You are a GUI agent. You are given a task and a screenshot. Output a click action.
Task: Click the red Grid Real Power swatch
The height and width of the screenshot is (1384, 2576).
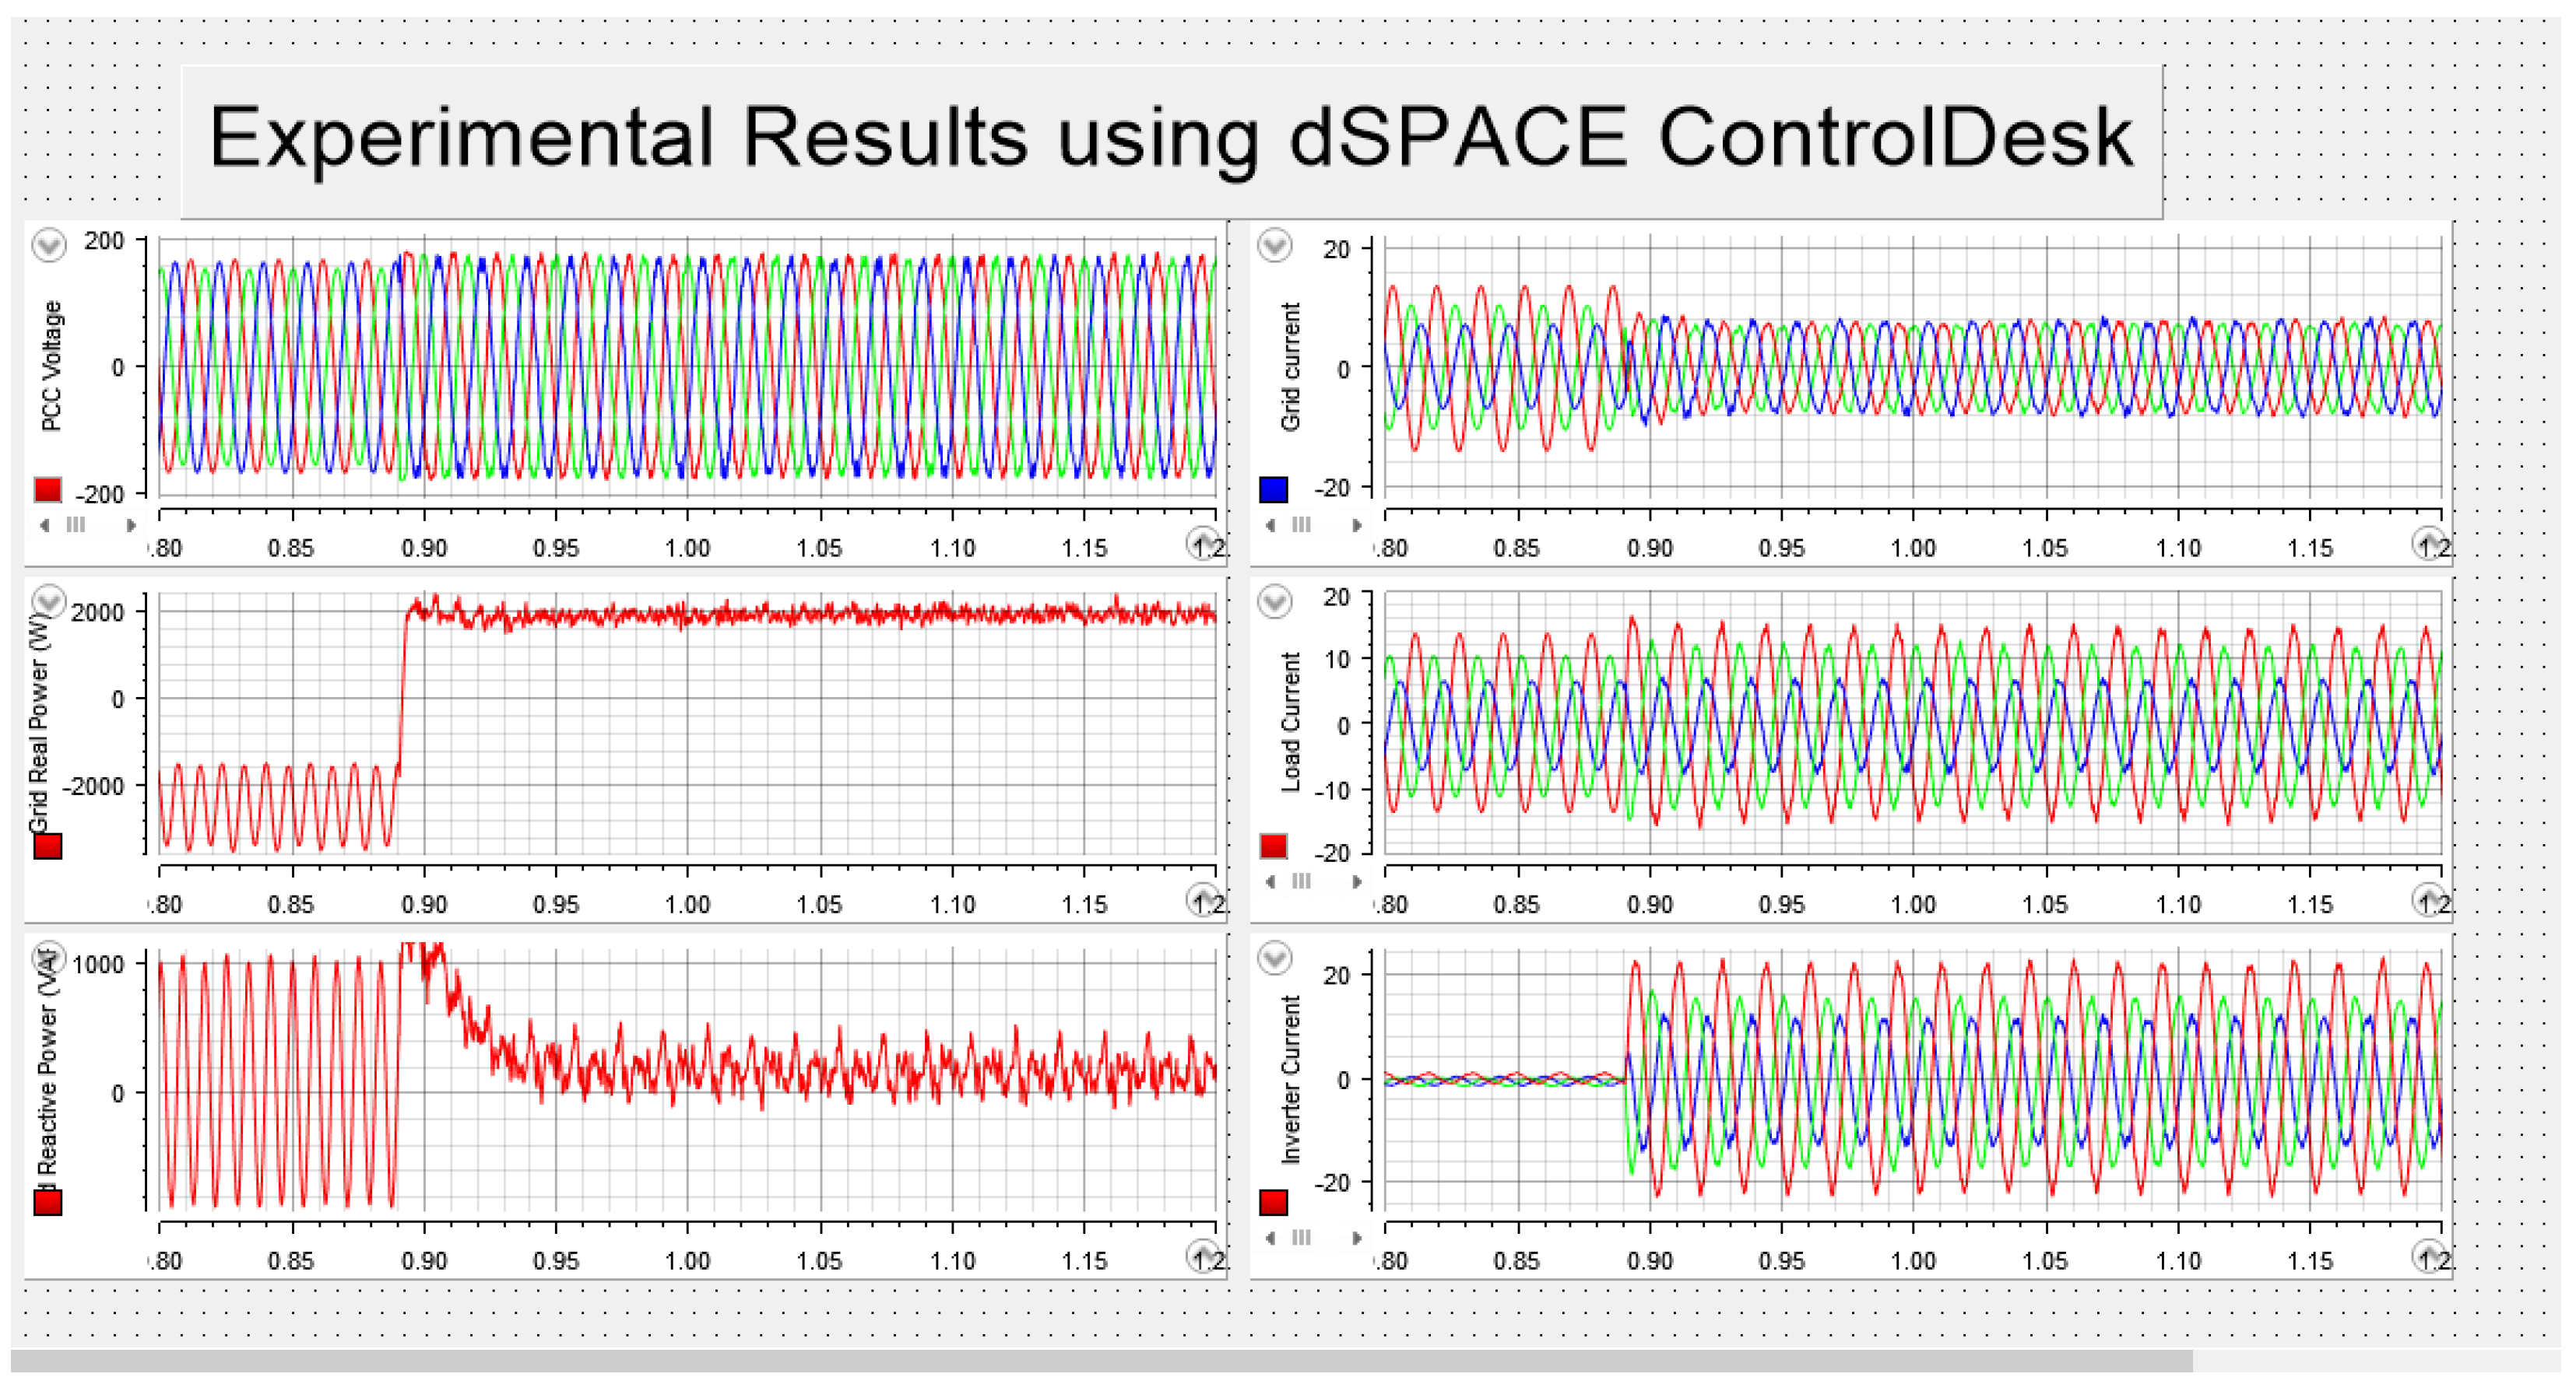[48, 846]
